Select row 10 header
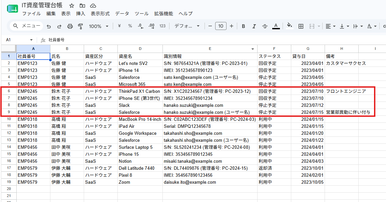The image size is (386, 202). pos(9,119)
